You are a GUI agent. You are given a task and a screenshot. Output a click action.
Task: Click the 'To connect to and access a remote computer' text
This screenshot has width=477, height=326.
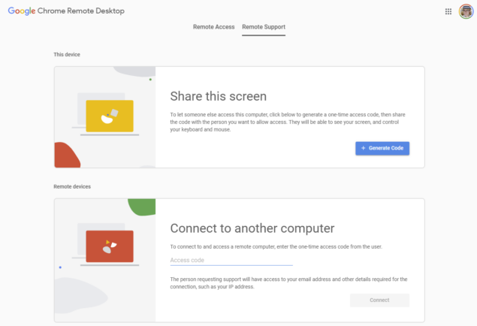[276, 246]
